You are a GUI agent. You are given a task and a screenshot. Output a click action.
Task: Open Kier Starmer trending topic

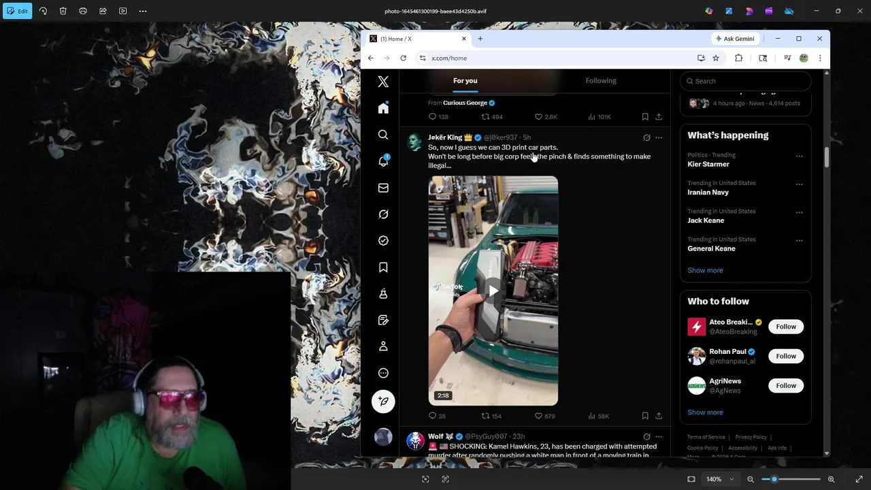[708, 164]
